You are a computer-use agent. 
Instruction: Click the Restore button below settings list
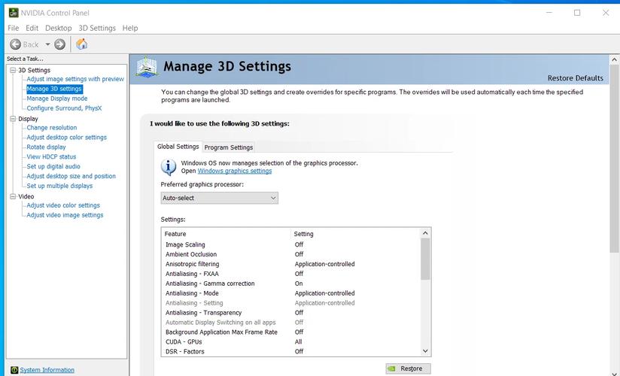[408, 368]
